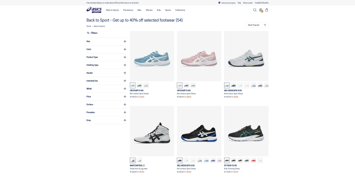Select royal blue variant of white Gel-Dedicate 8
This screenshot has width=355, height=177.
click(260, 85)
